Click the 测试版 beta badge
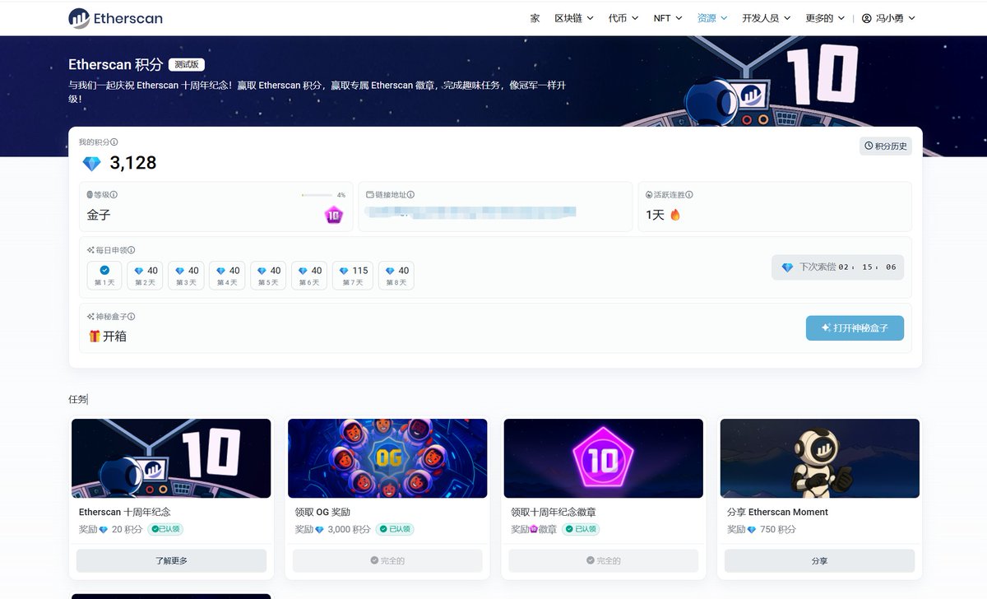This screenshot has width=987, height=599. (187, 64)
